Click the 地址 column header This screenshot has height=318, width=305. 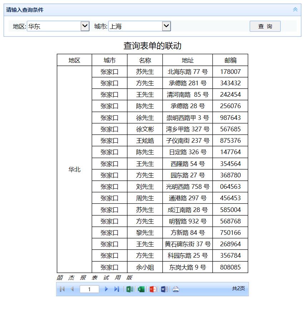coord(187,60)
